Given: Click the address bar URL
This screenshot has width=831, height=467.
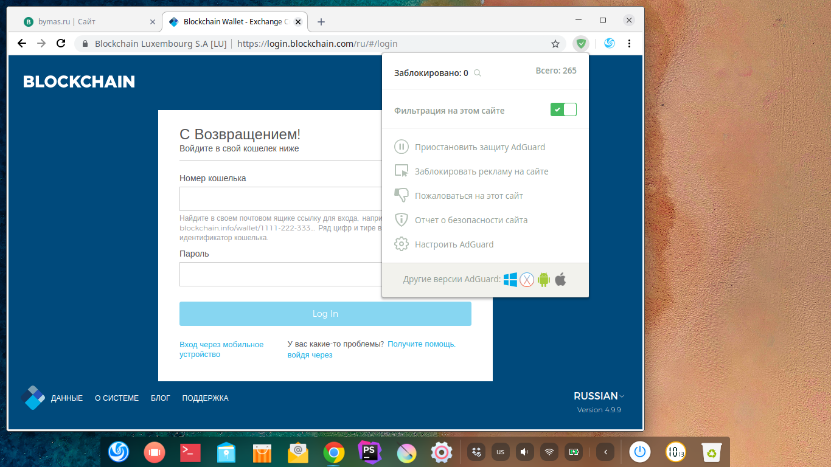Looking at the screenshot, I should [x=317, y=44].
